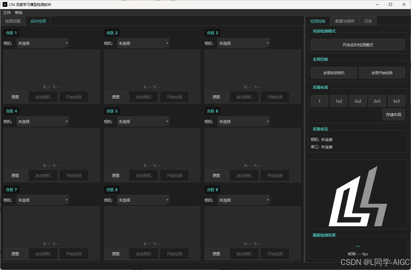Click 原图 button in 分区 7
Screen dimensions: 411x270
click(x=15, y=254)
